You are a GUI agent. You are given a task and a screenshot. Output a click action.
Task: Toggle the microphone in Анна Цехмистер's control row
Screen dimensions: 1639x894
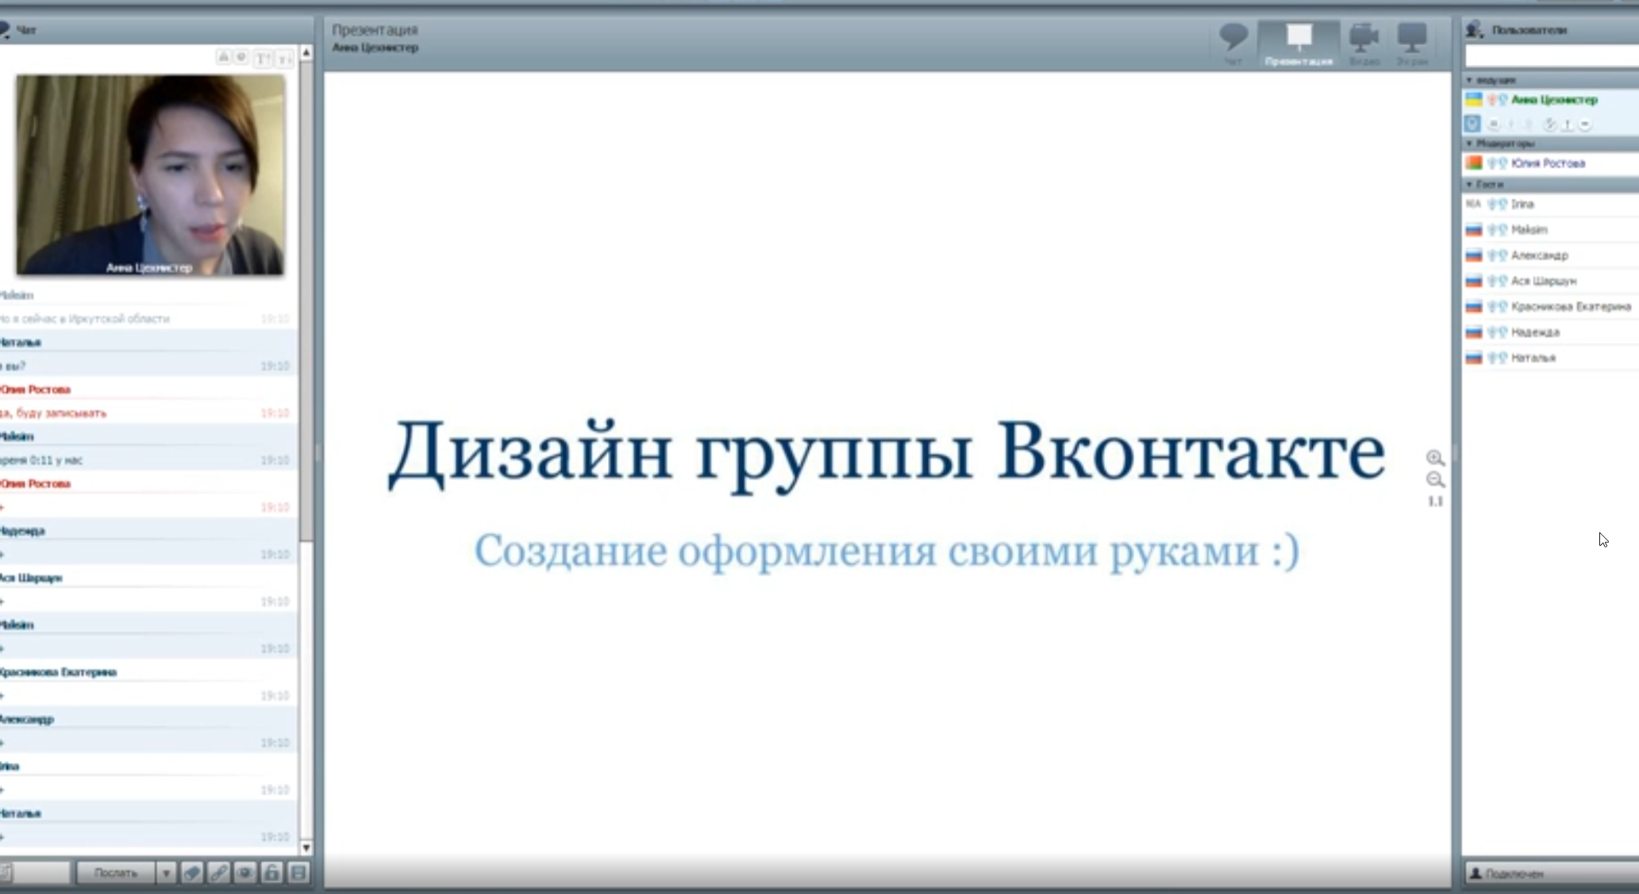1512,125
